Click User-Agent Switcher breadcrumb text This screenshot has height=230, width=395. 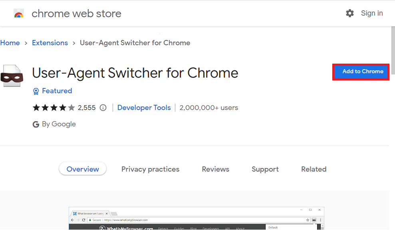point(135,43)
